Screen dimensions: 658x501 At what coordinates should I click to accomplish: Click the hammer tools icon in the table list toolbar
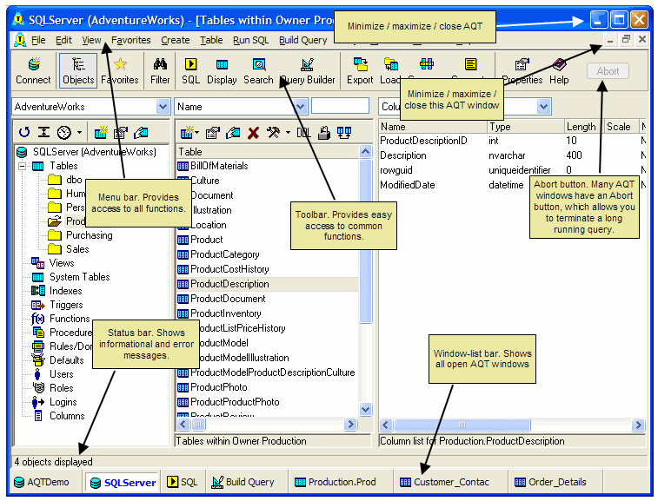tap(274, 133)
